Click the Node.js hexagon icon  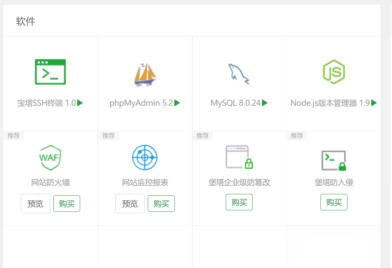pyautogui.click(x=334, y=72)
